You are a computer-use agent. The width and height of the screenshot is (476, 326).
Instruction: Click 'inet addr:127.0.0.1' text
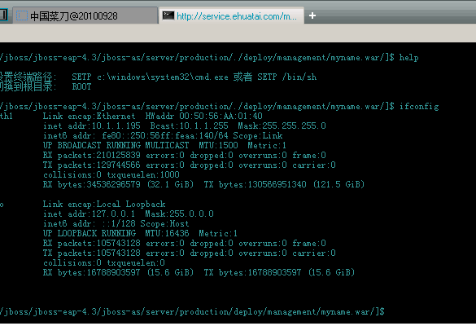point(89,214)
